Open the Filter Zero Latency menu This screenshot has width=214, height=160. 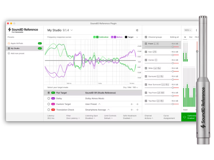click(x=73, y=117)
